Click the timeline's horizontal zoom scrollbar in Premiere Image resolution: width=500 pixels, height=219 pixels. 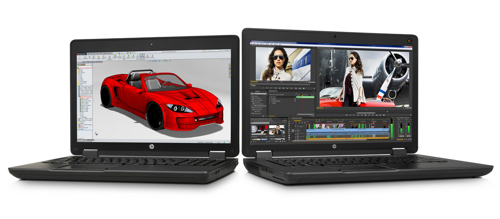coord(330,140)
